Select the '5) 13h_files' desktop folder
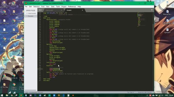174x97 pixels. 14,12
